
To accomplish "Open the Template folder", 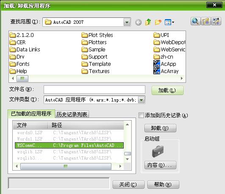I will pos(96,64).
